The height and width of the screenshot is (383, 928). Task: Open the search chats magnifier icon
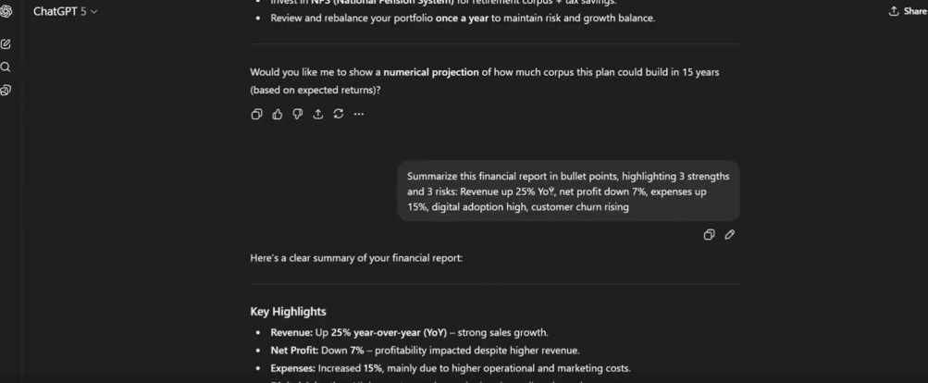point(6,67)
